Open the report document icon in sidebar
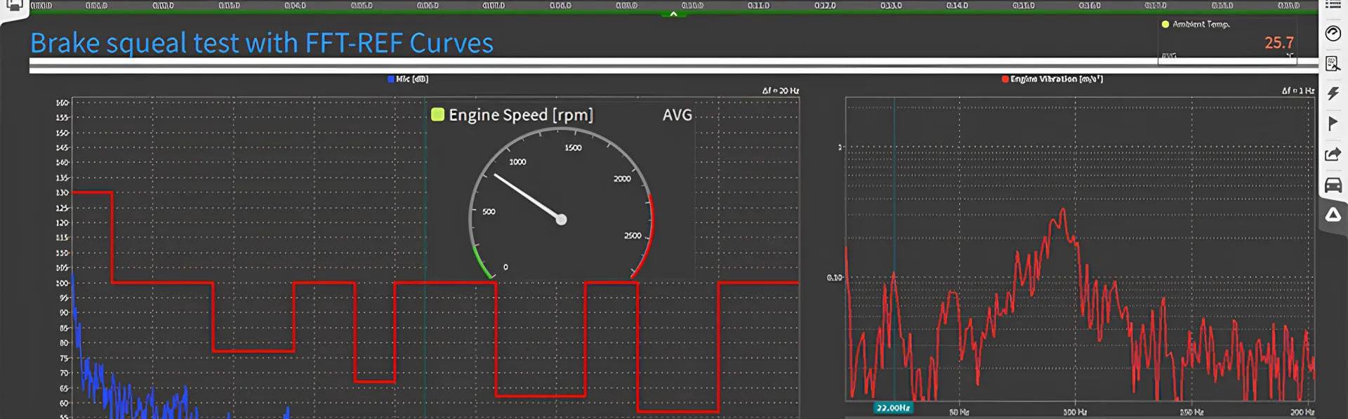1348x419 pixels. pos(1333,64)
